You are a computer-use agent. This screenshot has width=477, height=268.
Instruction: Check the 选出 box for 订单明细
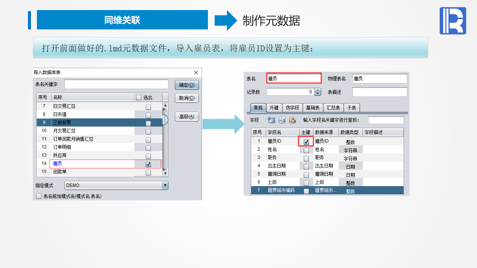click(148, 148)
